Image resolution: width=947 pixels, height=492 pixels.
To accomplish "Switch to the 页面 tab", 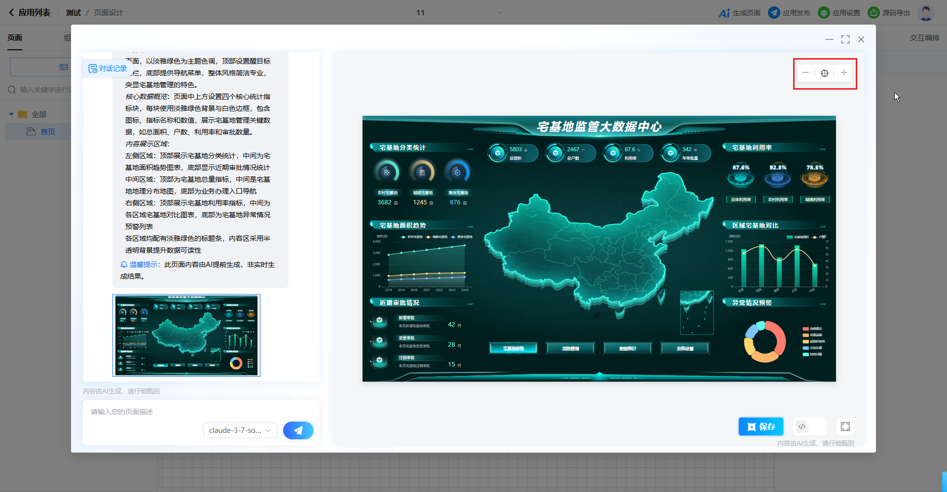I will [15, 38].
